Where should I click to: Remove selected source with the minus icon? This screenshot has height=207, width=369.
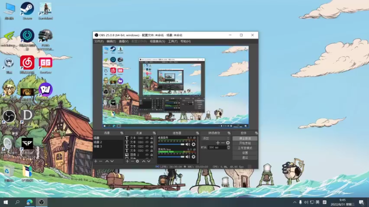click(132, 161)
